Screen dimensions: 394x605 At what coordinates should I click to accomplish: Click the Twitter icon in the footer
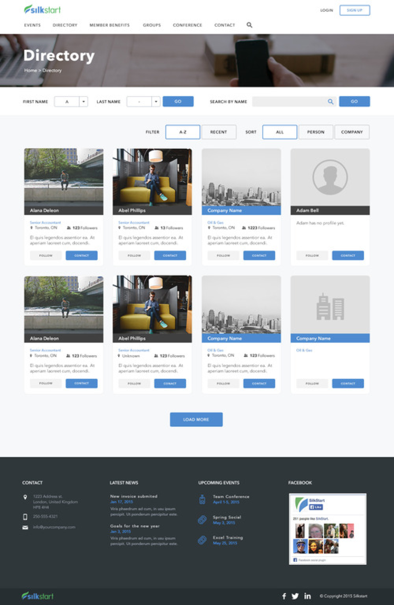point(295,596)
